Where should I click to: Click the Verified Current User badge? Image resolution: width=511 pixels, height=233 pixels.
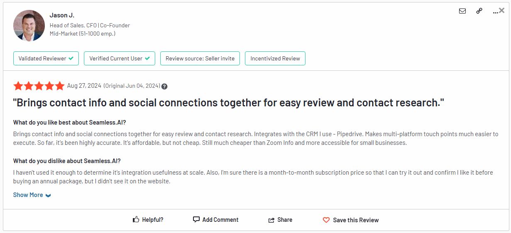coord(119,58)
